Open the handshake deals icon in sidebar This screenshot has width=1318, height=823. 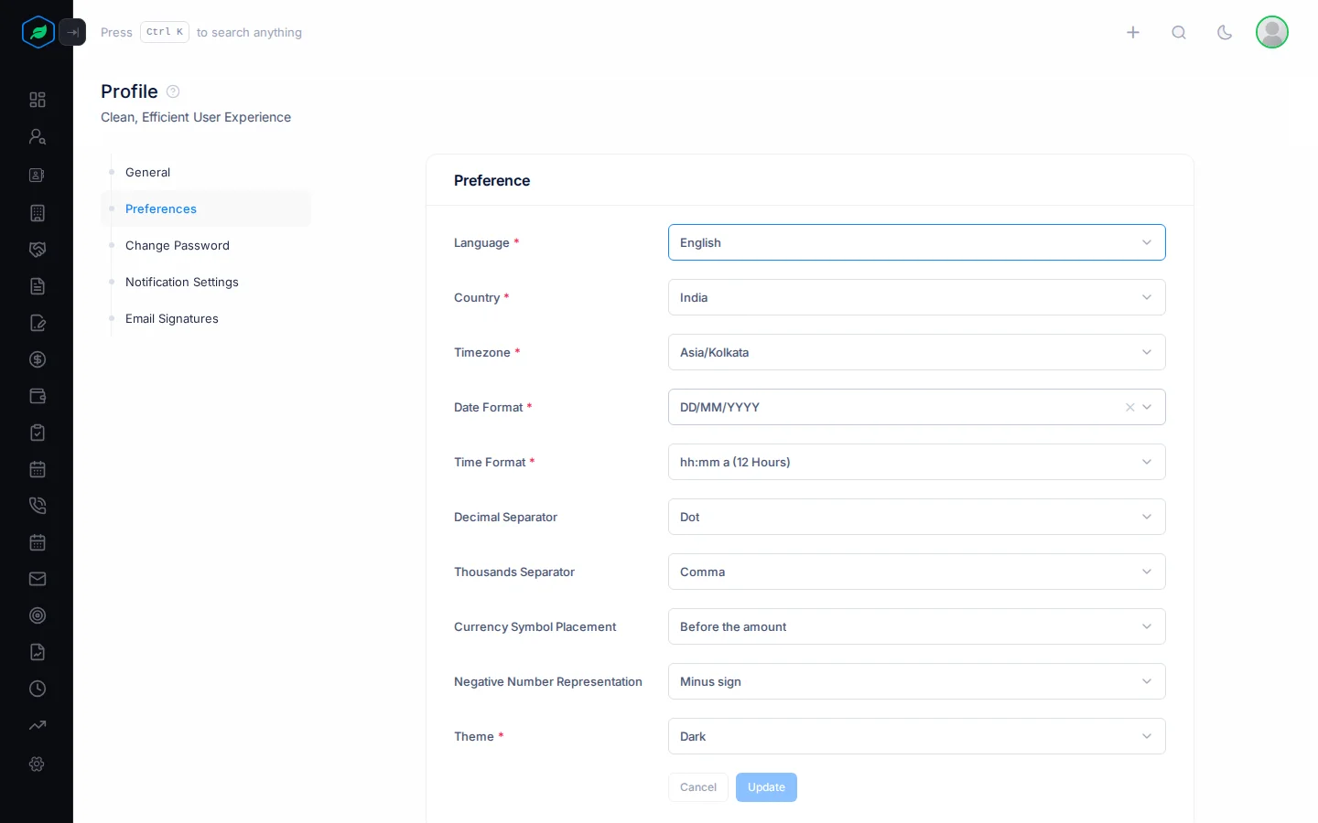click(x=38, y=250)
